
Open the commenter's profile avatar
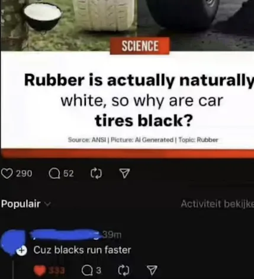[x=14, y=242]
